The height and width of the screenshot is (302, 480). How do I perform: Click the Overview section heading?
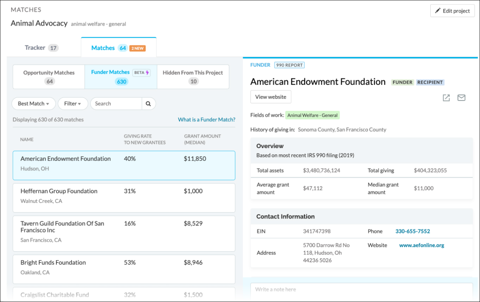(x=270, y=146)
